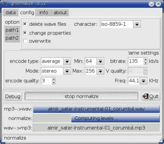Select the config tab
This screenshot has width=164, height=144.
[x=27, y=13]
